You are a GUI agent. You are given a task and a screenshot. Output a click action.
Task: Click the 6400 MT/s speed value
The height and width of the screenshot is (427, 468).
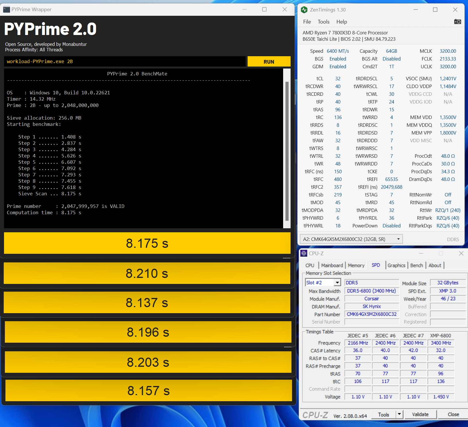(x=338, y=51)
